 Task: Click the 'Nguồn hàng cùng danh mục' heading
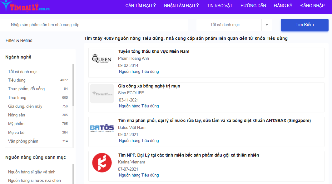pos(36,157)
